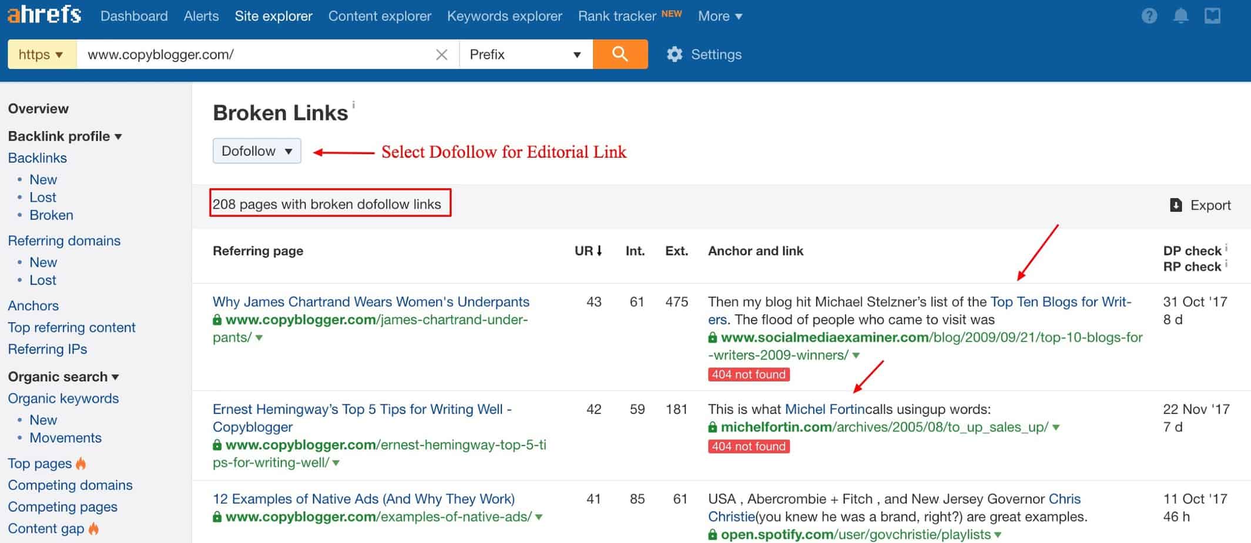Image resolution: width=1251 pixels, height=543 pixels.
Task: Open the help question mark icon
Action: click(x=1149, y=16)
